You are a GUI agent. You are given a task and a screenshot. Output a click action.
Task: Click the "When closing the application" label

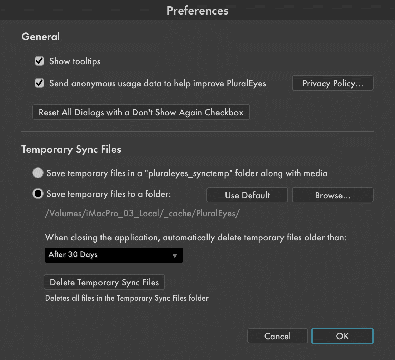(x=195, y=238)
